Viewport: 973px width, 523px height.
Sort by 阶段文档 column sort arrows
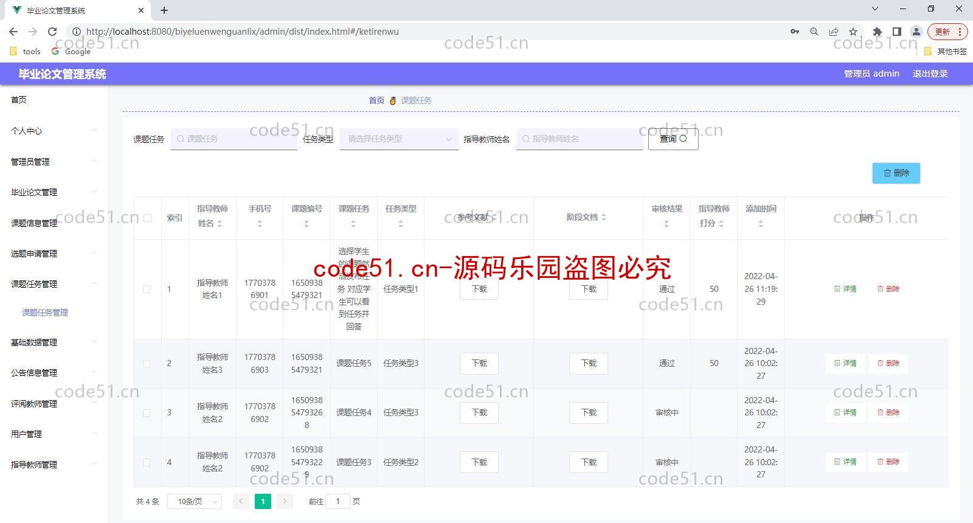603,217
